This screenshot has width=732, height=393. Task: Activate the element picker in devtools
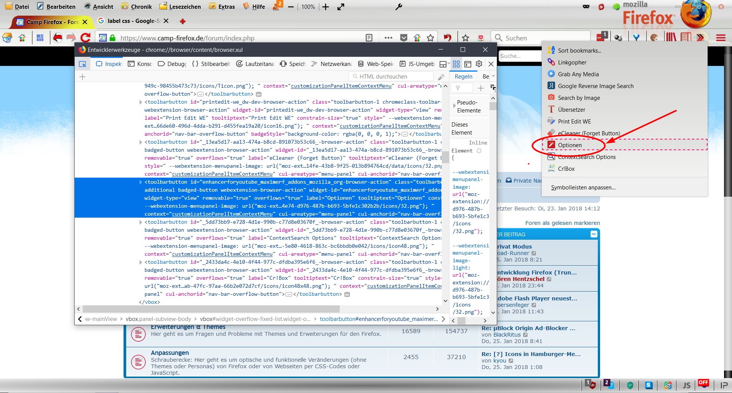tap(82, 64)
